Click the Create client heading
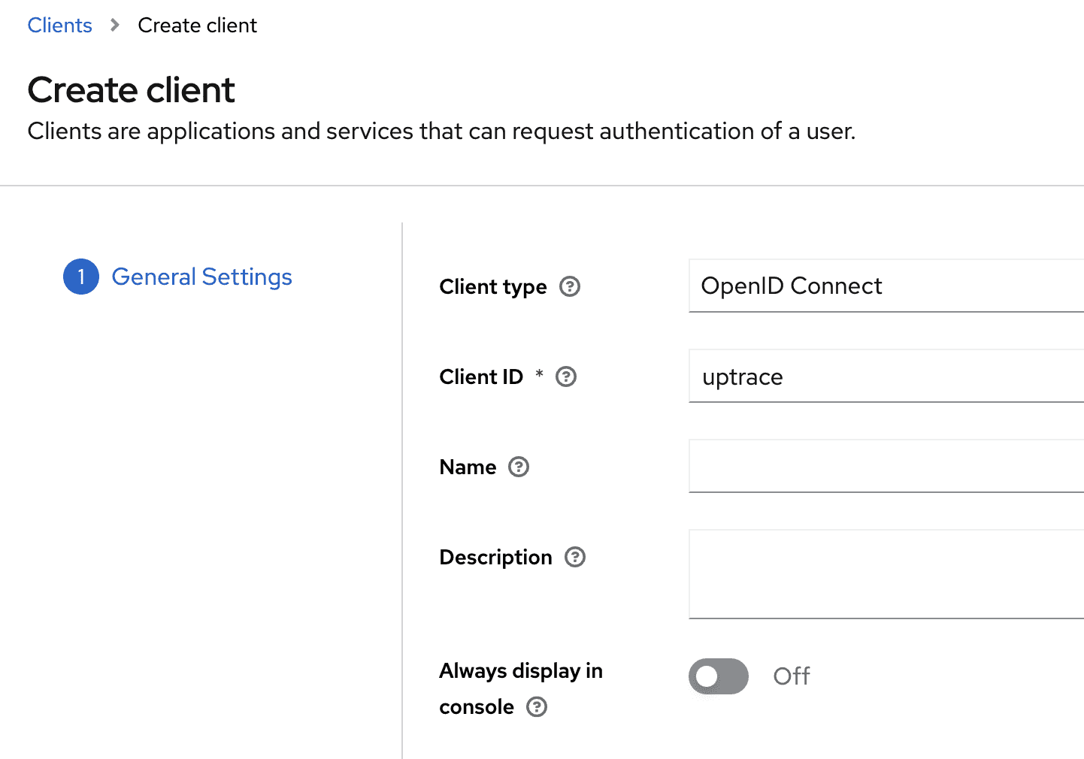 pos(131,89)
